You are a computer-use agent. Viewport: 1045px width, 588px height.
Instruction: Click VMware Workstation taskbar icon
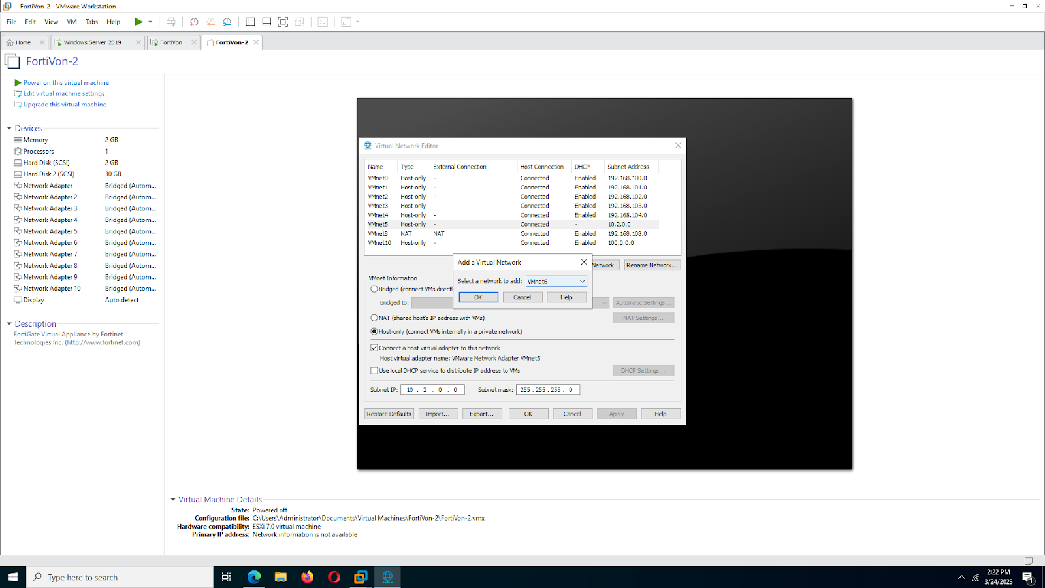(361, 577)
